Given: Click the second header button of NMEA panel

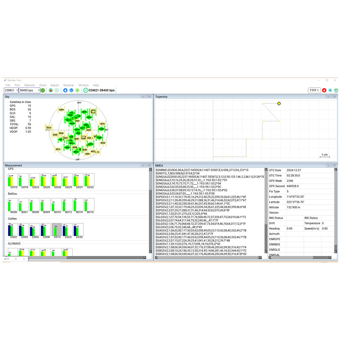Looking at the screenshot, I should click(x=334, y=165).
